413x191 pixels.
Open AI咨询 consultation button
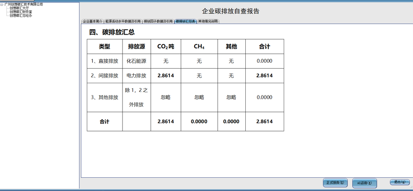[364, 183]
